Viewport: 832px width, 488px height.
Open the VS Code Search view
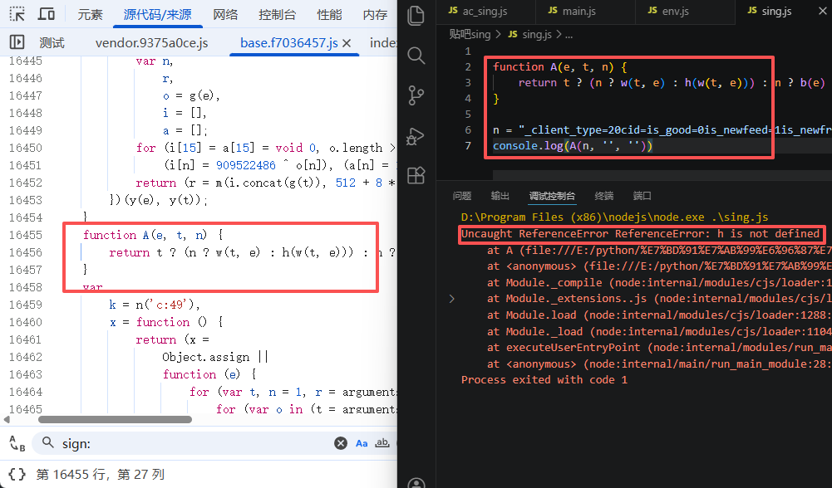click(x=416, y=56)
